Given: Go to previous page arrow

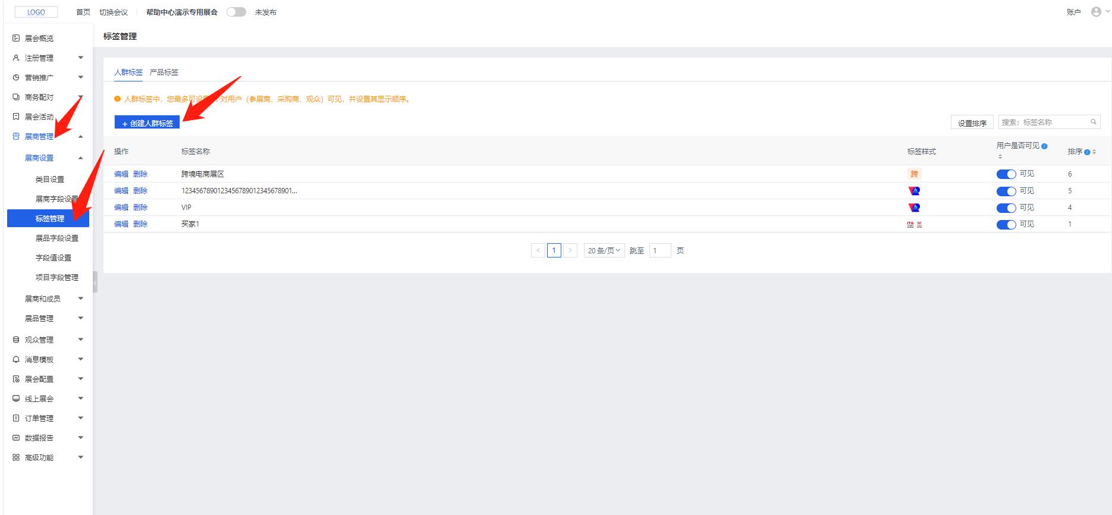Looking at the screenshot, I should 538,250.
